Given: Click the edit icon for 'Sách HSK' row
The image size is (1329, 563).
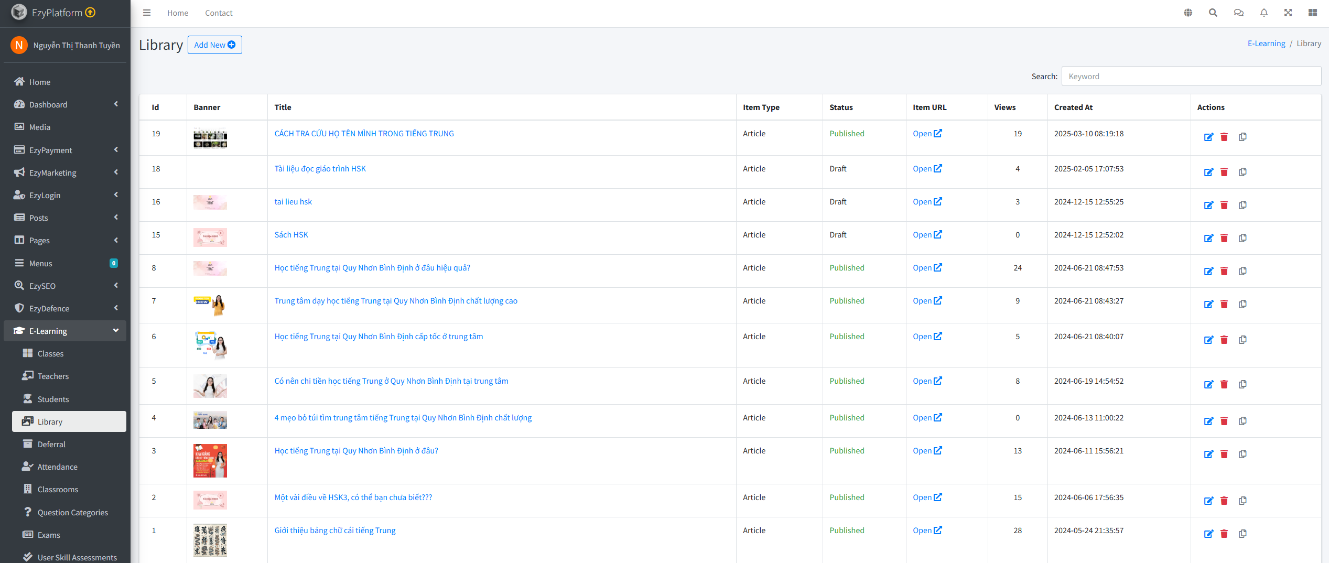Looking at the screenshot, I should [x=1208, y=238].
